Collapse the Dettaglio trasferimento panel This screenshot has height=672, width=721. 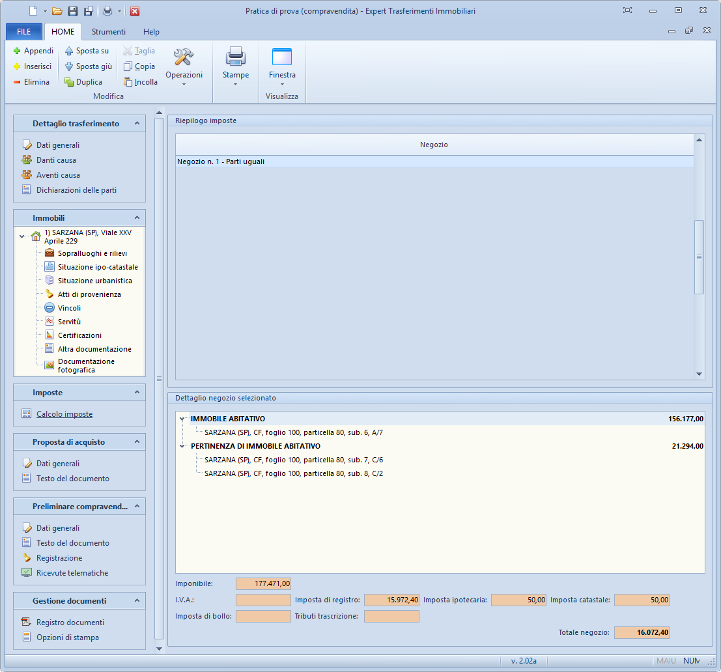click(137, 123)
